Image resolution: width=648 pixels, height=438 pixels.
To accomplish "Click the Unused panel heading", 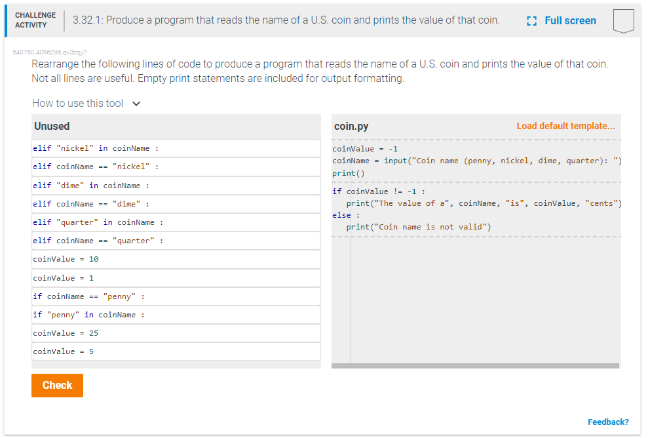I will click(x=50, y=126).
